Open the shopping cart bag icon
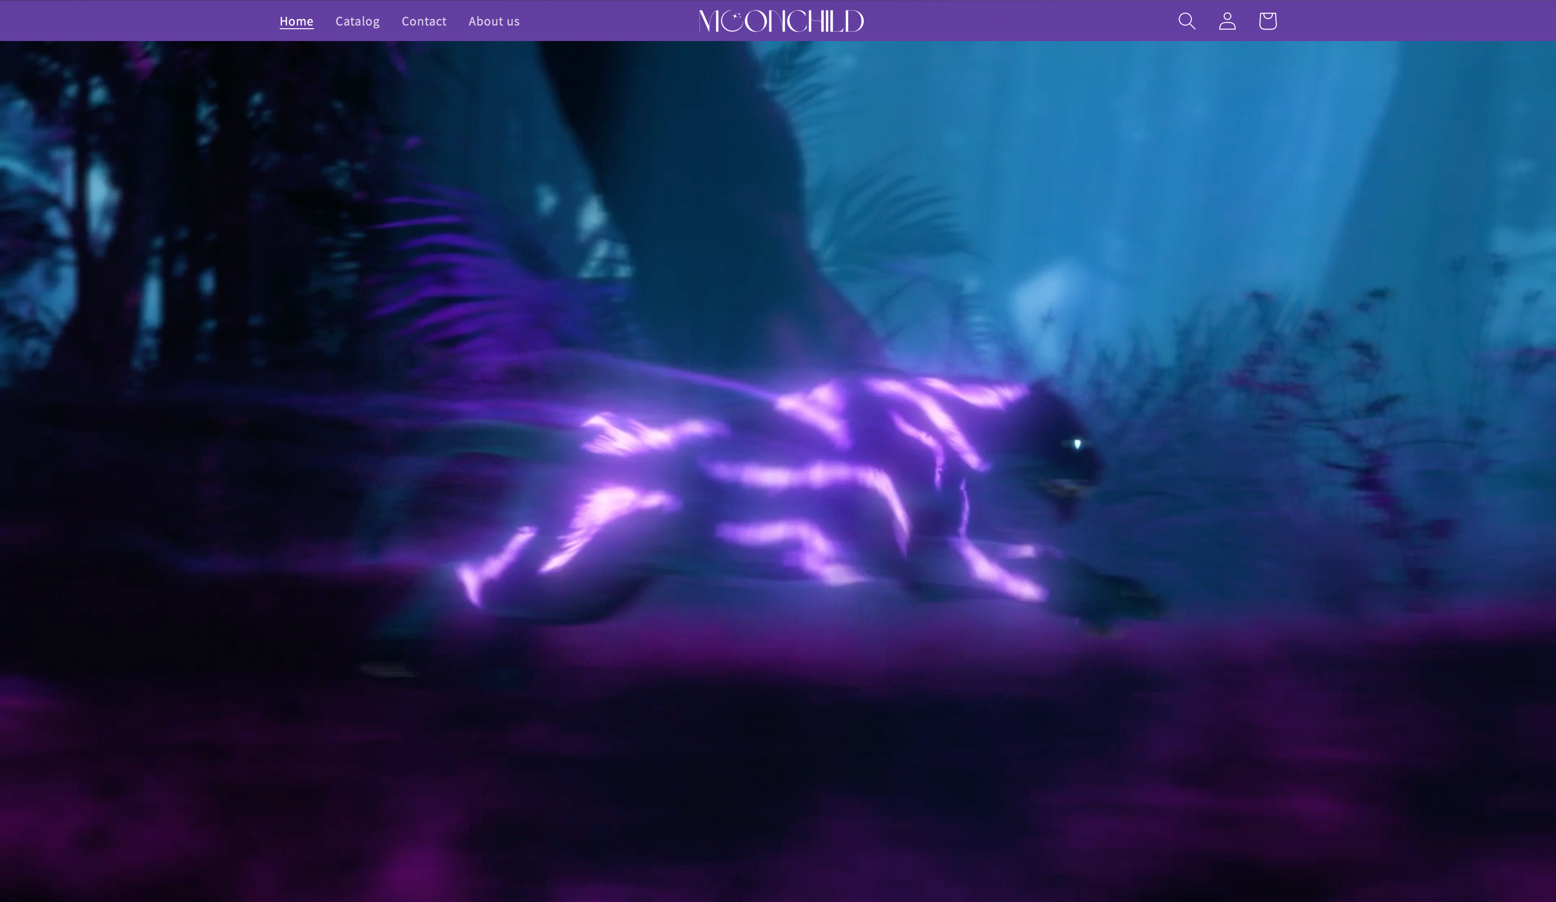This screenshot has width=1556, height=902. 1267,21
